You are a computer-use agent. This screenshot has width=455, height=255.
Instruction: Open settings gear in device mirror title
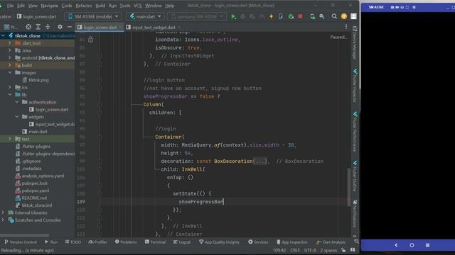coord(414,7)
